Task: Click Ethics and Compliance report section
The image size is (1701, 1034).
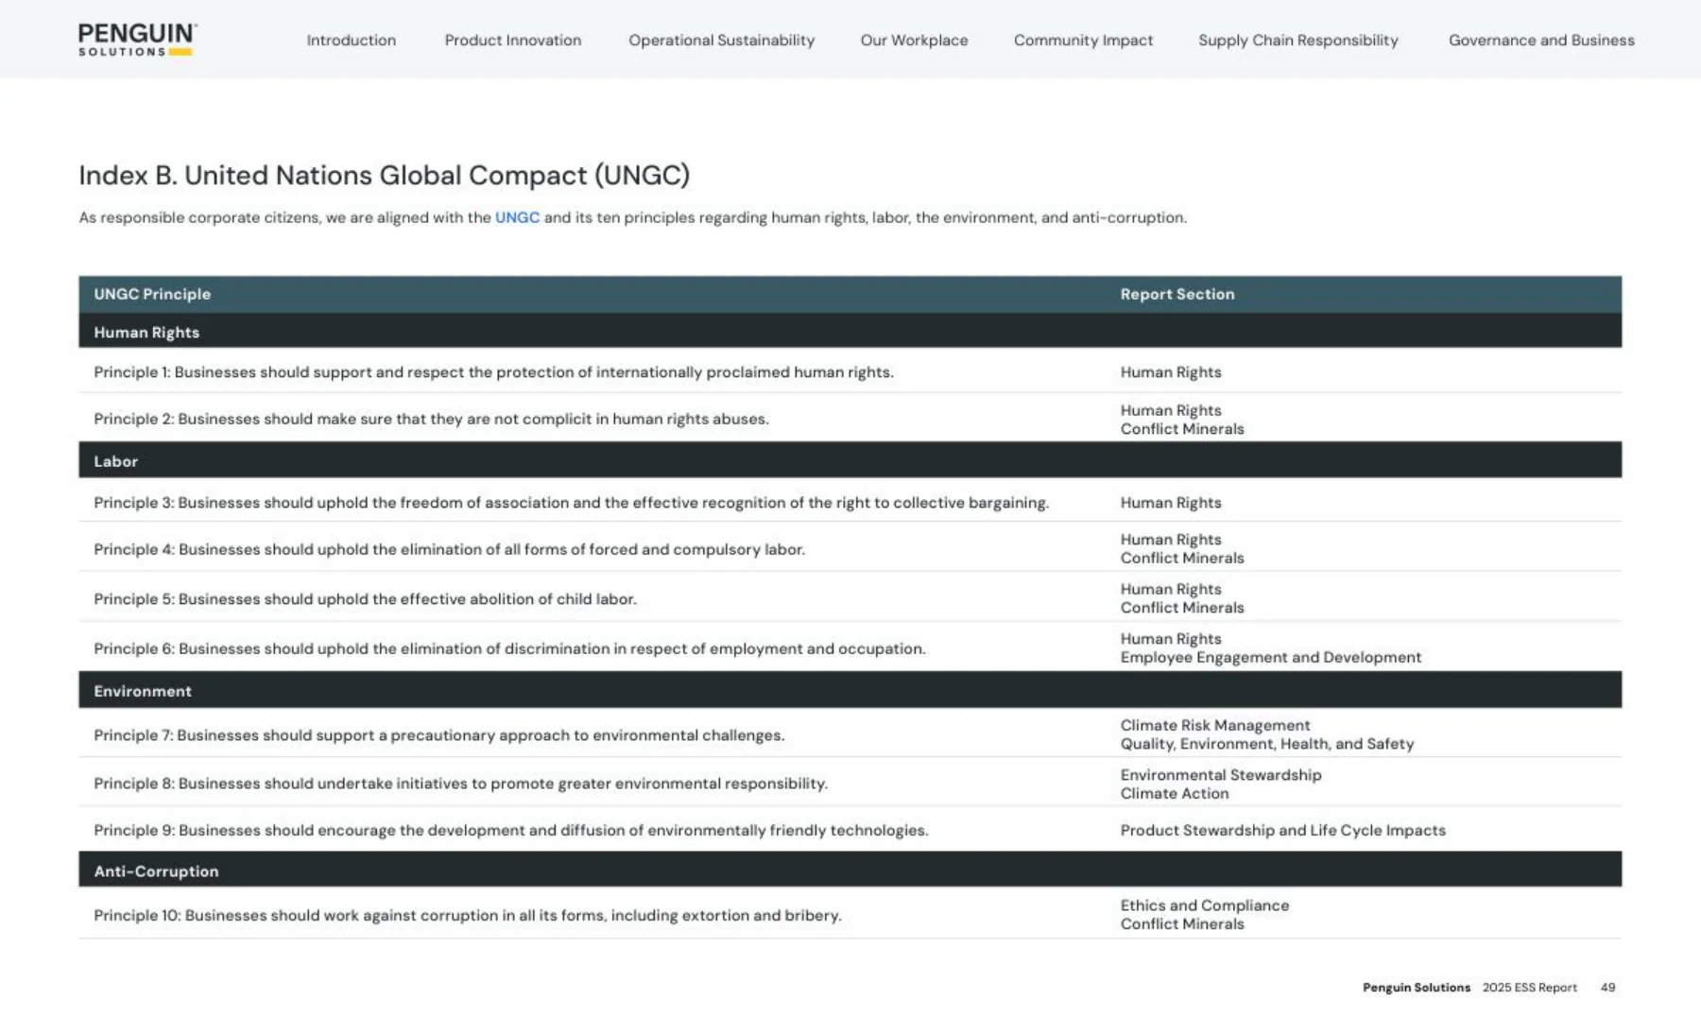Action: tap(1205, 905)
